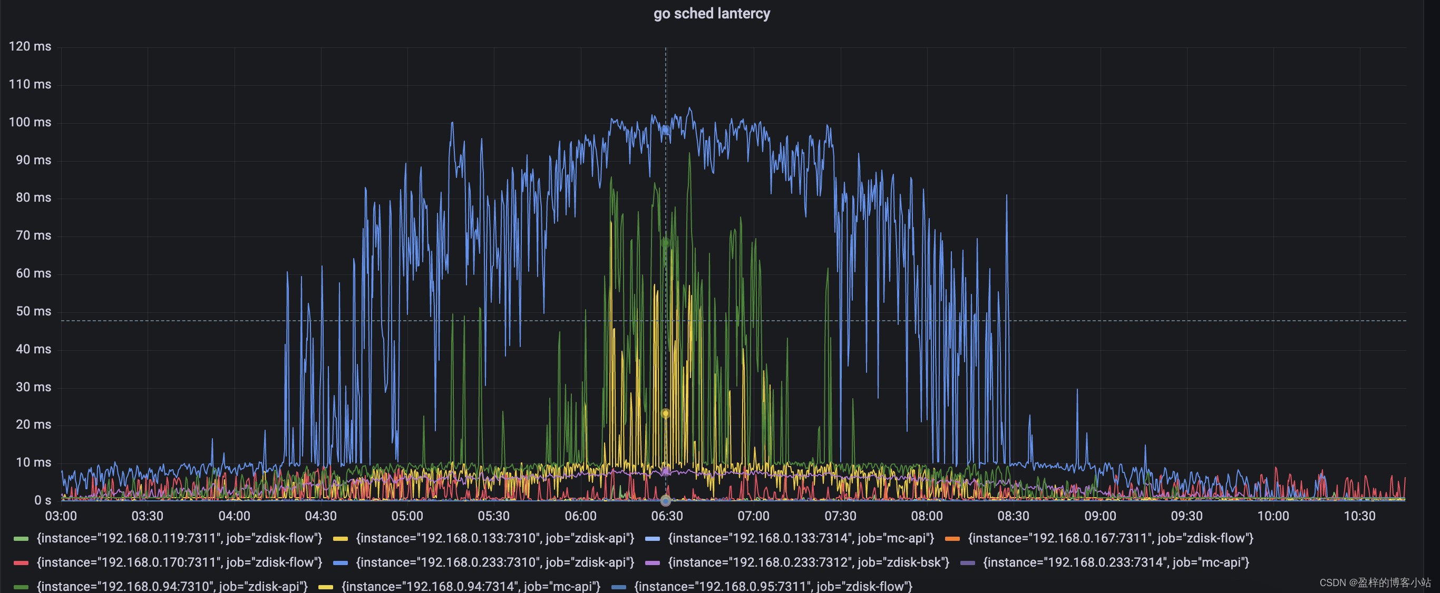The image size is (1440, 593).
Task: Select legend label 192.168.0.233:7314 mc-api
Action: pos(1116,562)
